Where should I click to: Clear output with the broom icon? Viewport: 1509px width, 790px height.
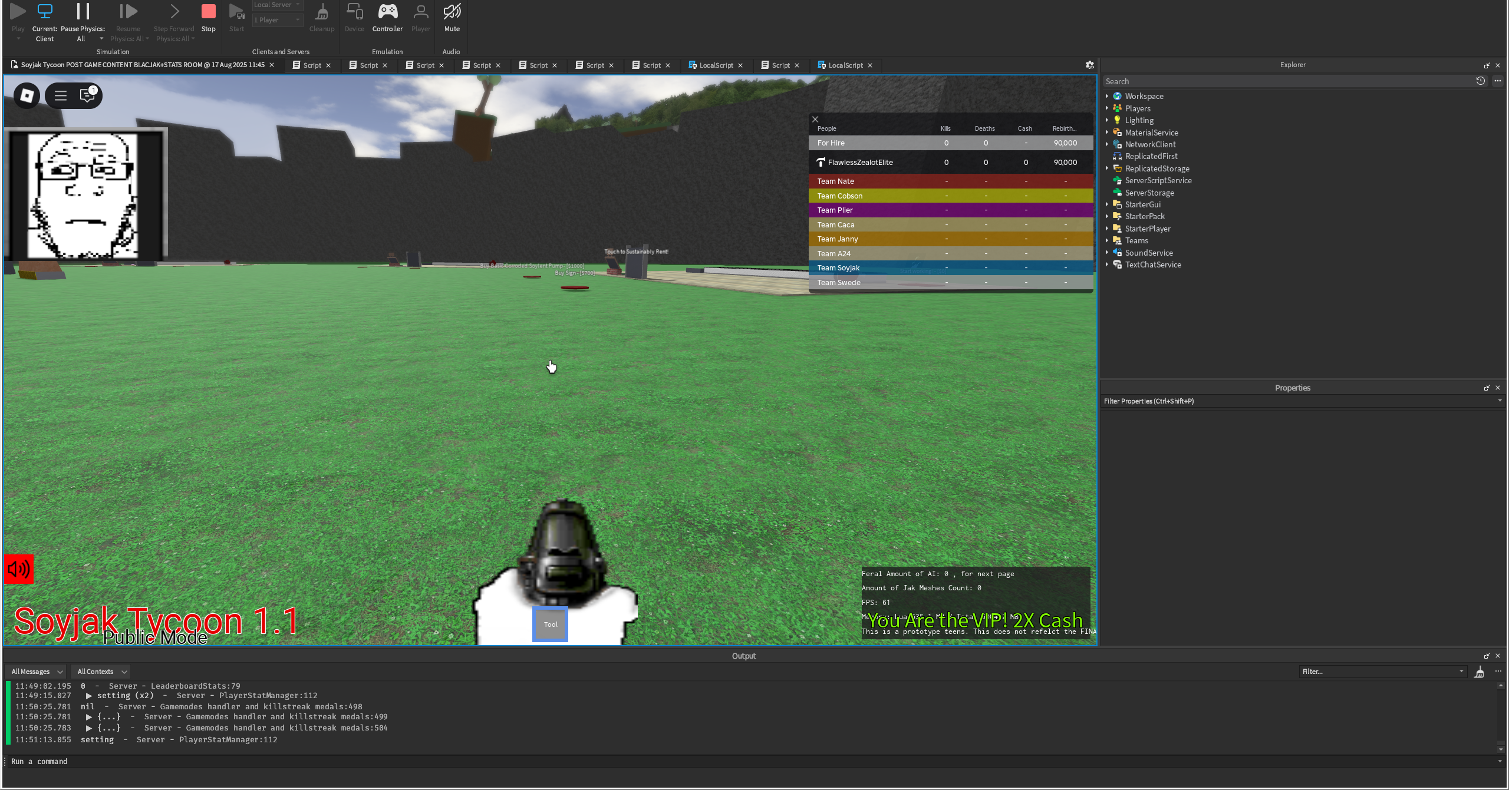pyautogui.click(x=1479, y=672)
